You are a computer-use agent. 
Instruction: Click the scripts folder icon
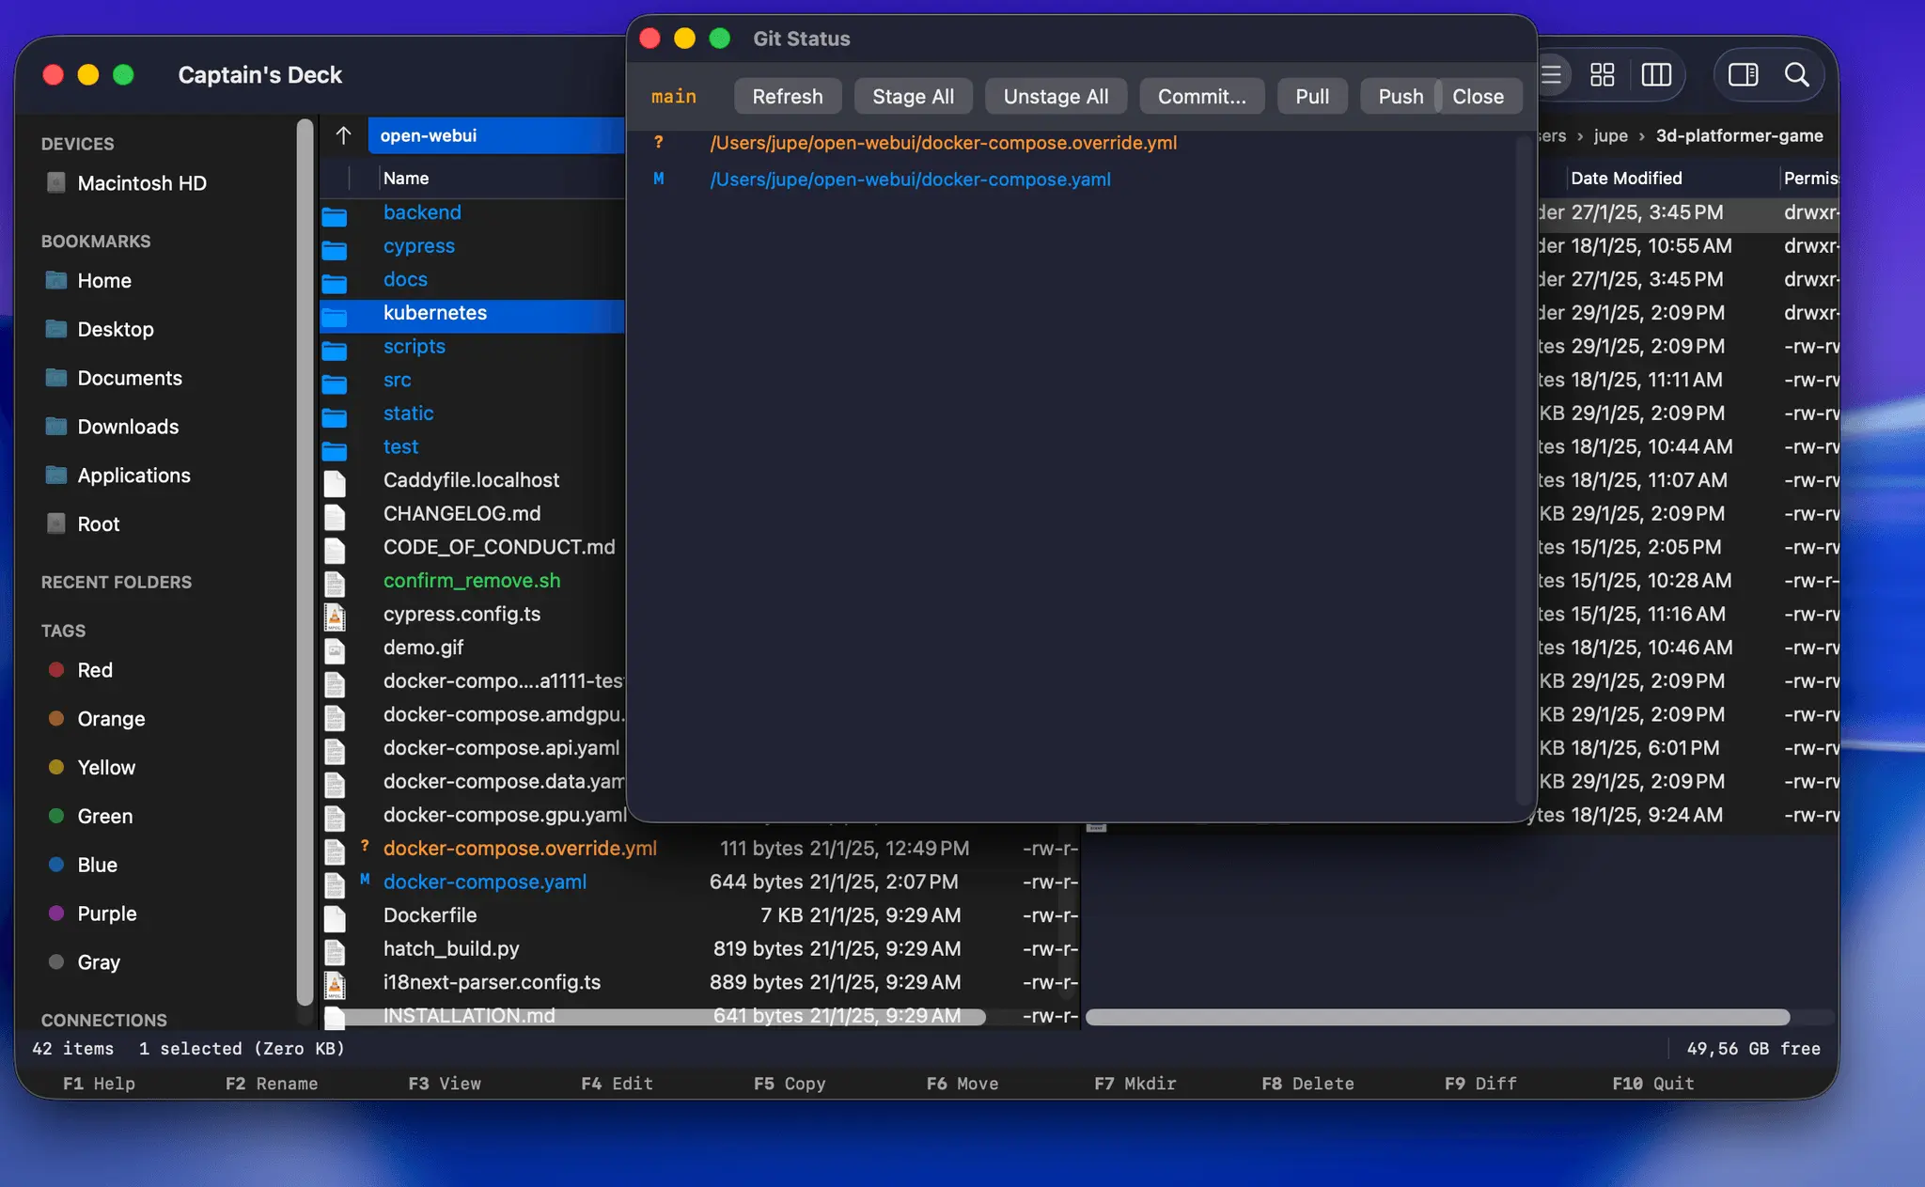335,350
